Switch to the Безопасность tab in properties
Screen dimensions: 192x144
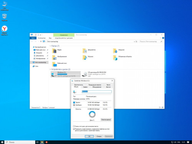pyautogui.click(x=79, y=85)
